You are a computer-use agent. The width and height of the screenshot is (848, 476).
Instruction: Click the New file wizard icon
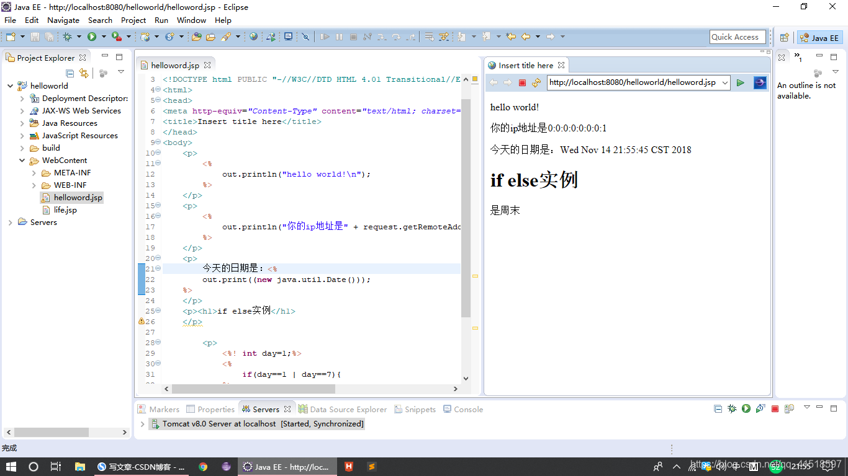tap(11, 37)
